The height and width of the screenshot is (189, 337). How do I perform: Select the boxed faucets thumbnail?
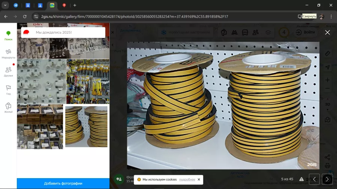pos(40,127)
